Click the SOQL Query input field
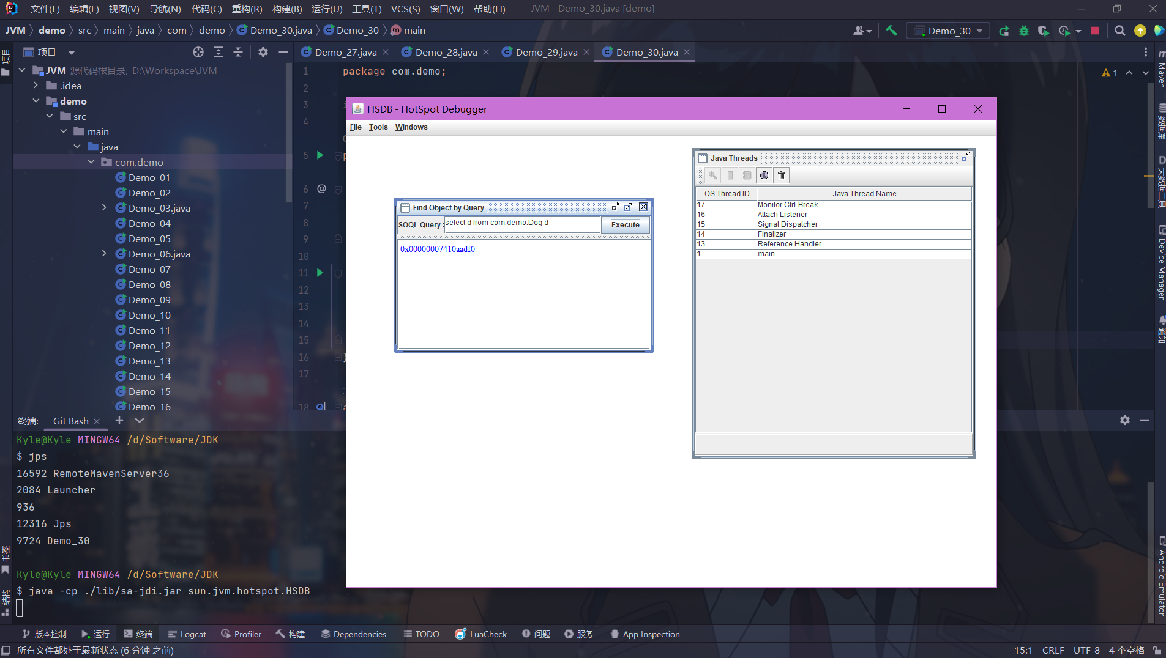This screenshot has width=1166, height=658. (x=520, y=224)
